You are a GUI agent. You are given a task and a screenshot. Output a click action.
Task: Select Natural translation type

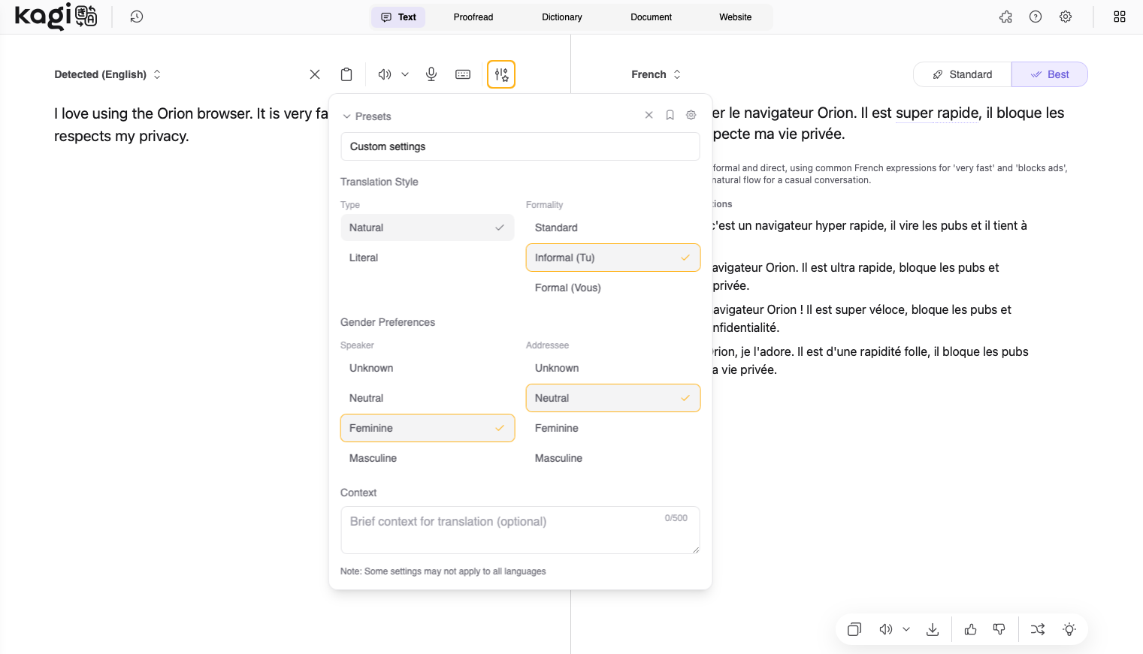[428, 228]
